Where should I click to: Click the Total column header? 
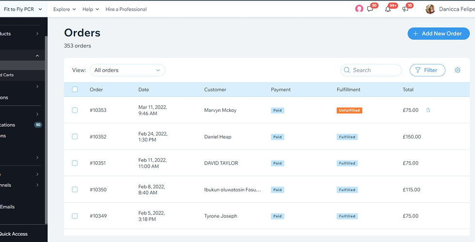[408, 90]
